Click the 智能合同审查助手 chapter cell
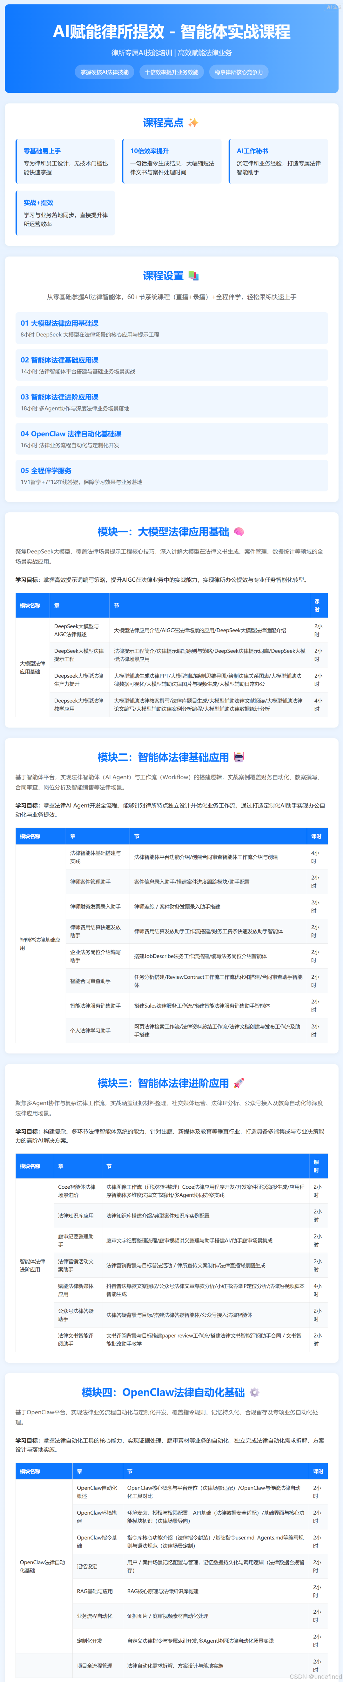Screen dimensions: 343x1682 98,981
